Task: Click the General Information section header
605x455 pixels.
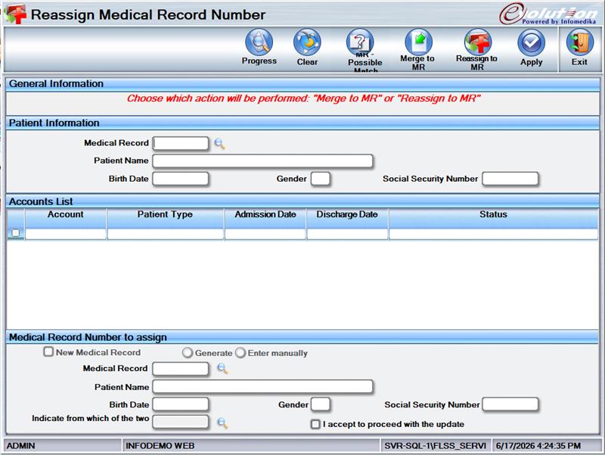Action: pyautogui.click(x=303, y=84)
